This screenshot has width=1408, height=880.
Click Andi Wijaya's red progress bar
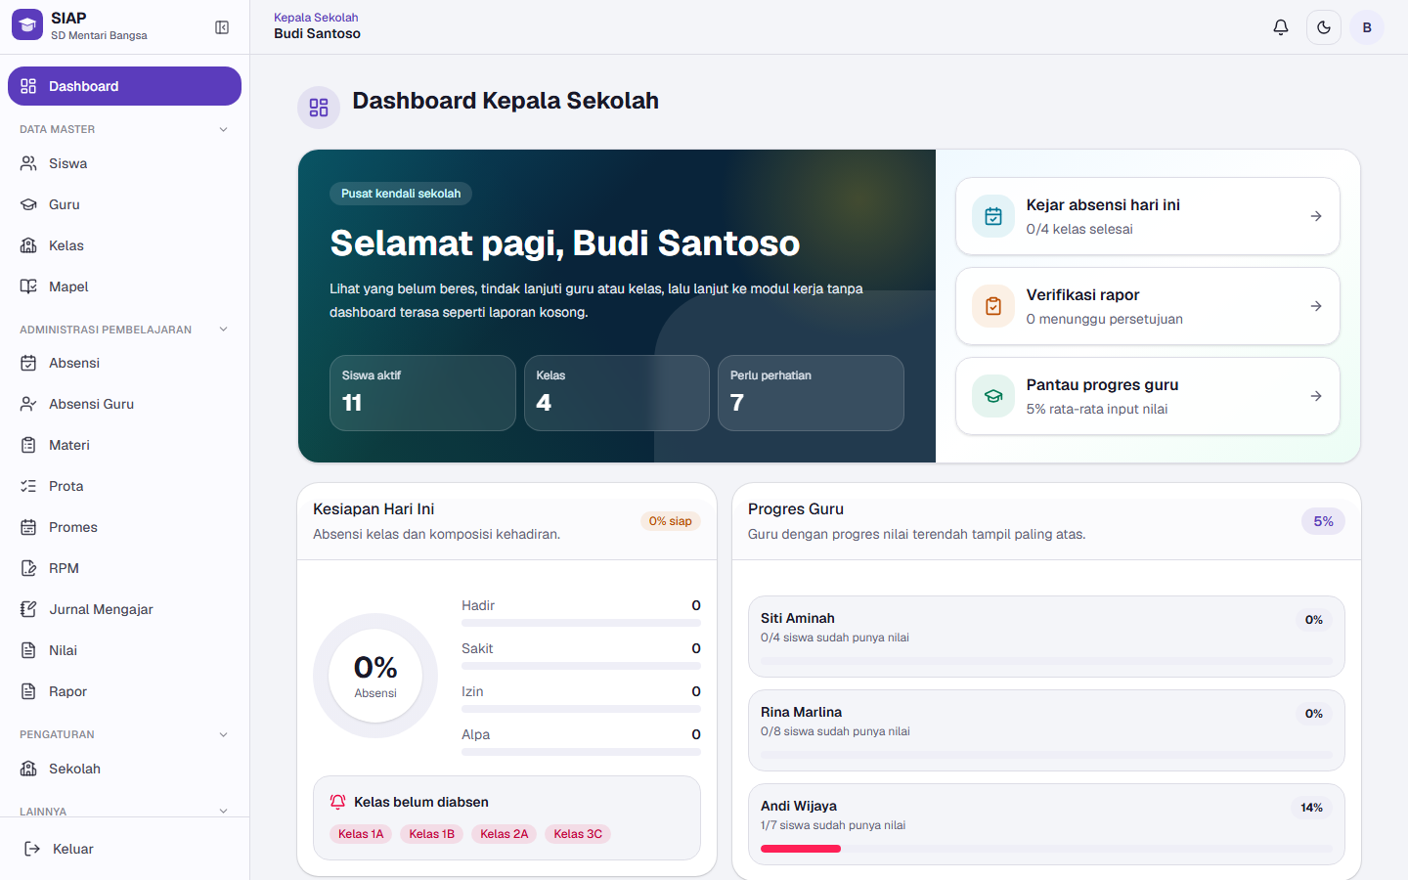[x=801, y=849]
